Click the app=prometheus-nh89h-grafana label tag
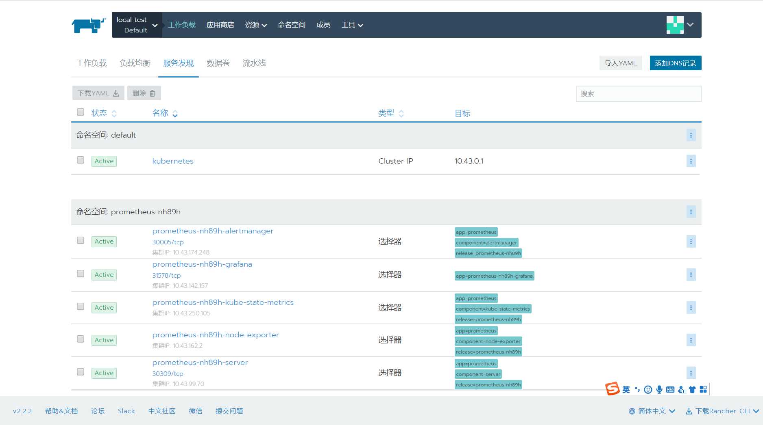The image size is (763, 425). pos(494,276)
